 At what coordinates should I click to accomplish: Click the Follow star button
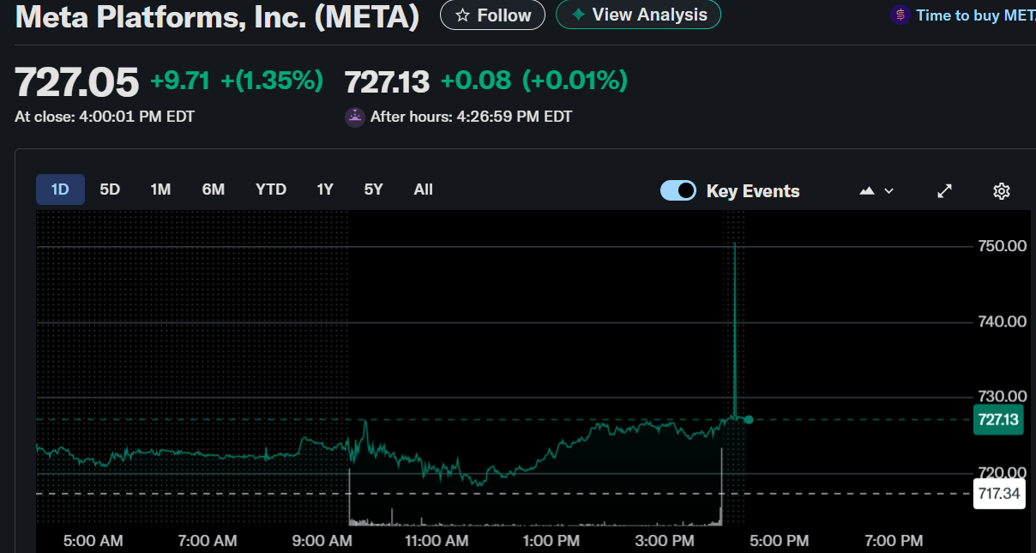[492, 15]
